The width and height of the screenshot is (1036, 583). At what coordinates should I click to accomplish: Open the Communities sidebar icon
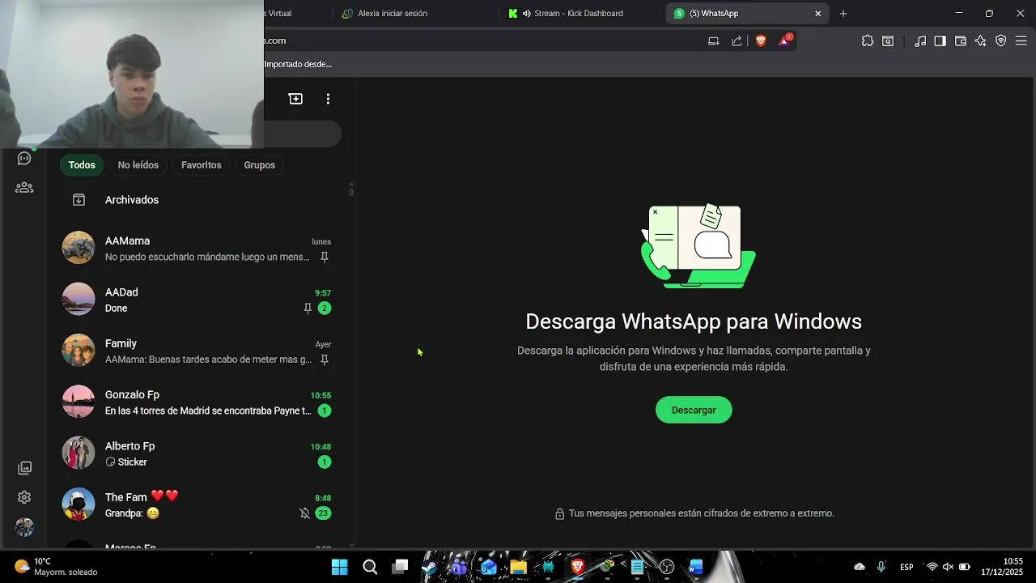tap(24, 187)
